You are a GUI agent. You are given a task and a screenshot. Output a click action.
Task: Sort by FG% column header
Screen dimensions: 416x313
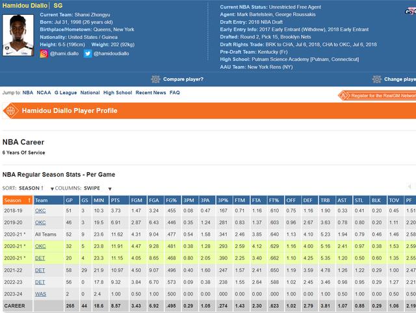tap(172, 201)
